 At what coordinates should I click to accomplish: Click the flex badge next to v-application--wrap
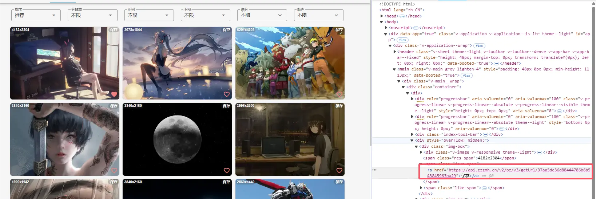(x=479, y=46)
